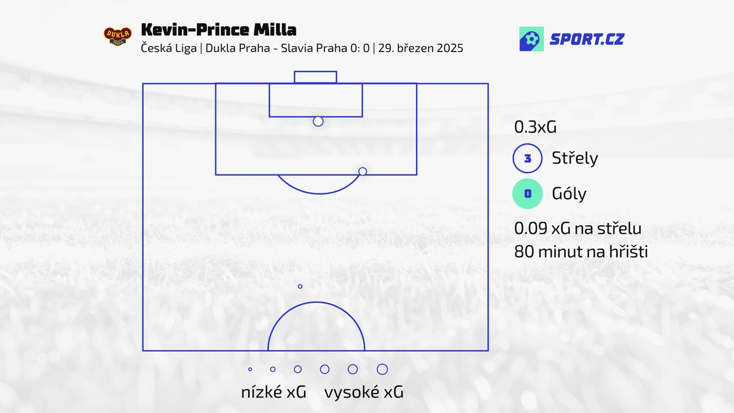Click the Dukla Praha club crest
Screen dimensions: 734x413
click(x=118, y=35)
